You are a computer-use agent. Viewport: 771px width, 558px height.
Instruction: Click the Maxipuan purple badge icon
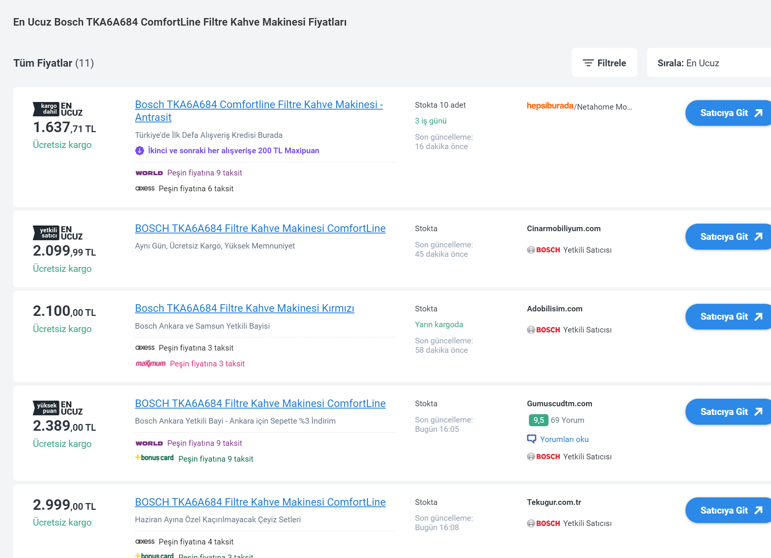point(140,151)
